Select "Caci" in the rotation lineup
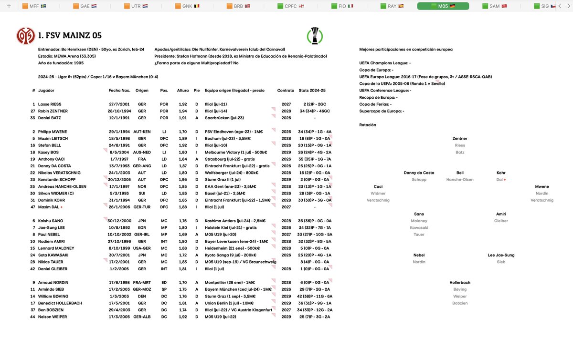Image resolution: width=573 pixels, height=338 pixels. (378, 186)
